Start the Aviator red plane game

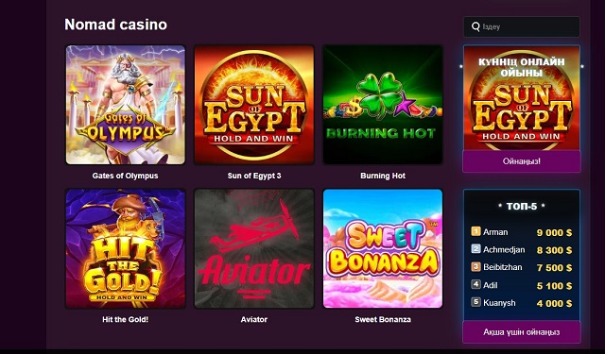[254, 248]
